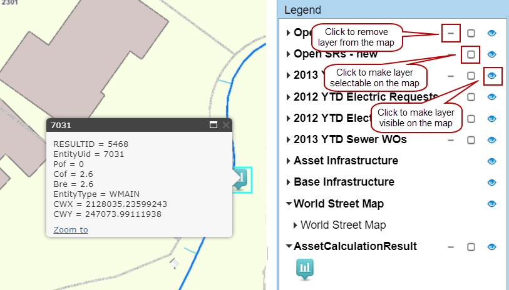509x290 pixels.
Task: Click the CWY = 247073.99111938 value
Action: tap(123, 214)
